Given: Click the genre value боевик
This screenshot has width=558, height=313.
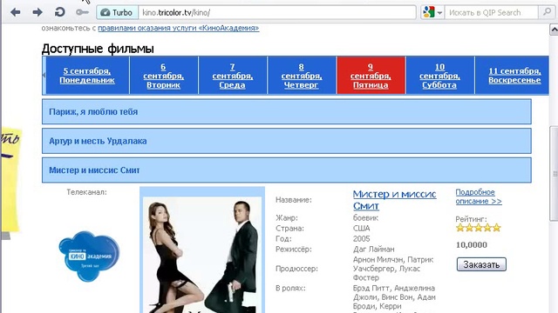Looking at the screenshot, I should pyautogui.click(x=365, y=218).
